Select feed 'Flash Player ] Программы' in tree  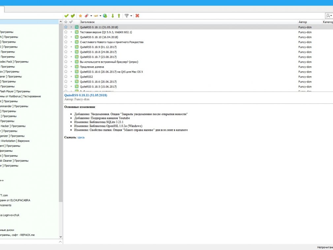click(15, 91)
